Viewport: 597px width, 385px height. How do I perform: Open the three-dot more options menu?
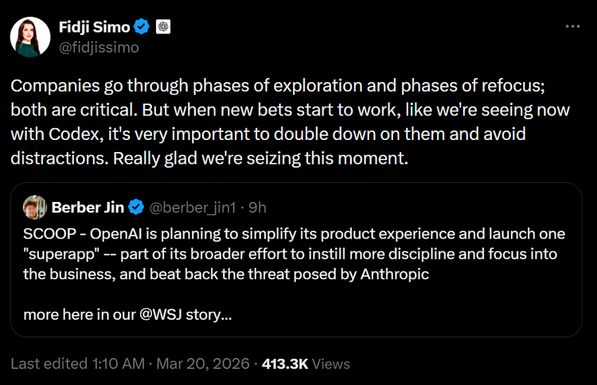[572, 26]
